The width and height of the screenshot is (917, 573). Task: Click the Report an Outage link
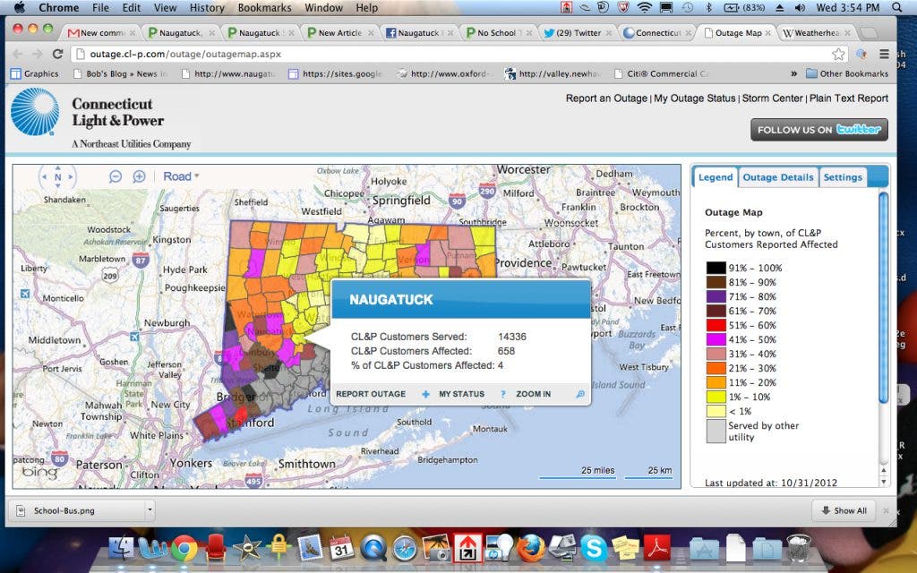coord(605,98)
